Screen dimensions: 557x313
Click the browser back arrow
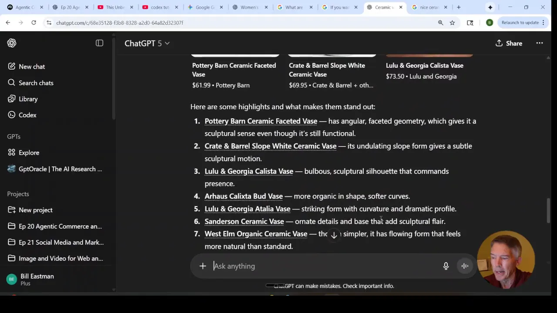pos(8,23)
